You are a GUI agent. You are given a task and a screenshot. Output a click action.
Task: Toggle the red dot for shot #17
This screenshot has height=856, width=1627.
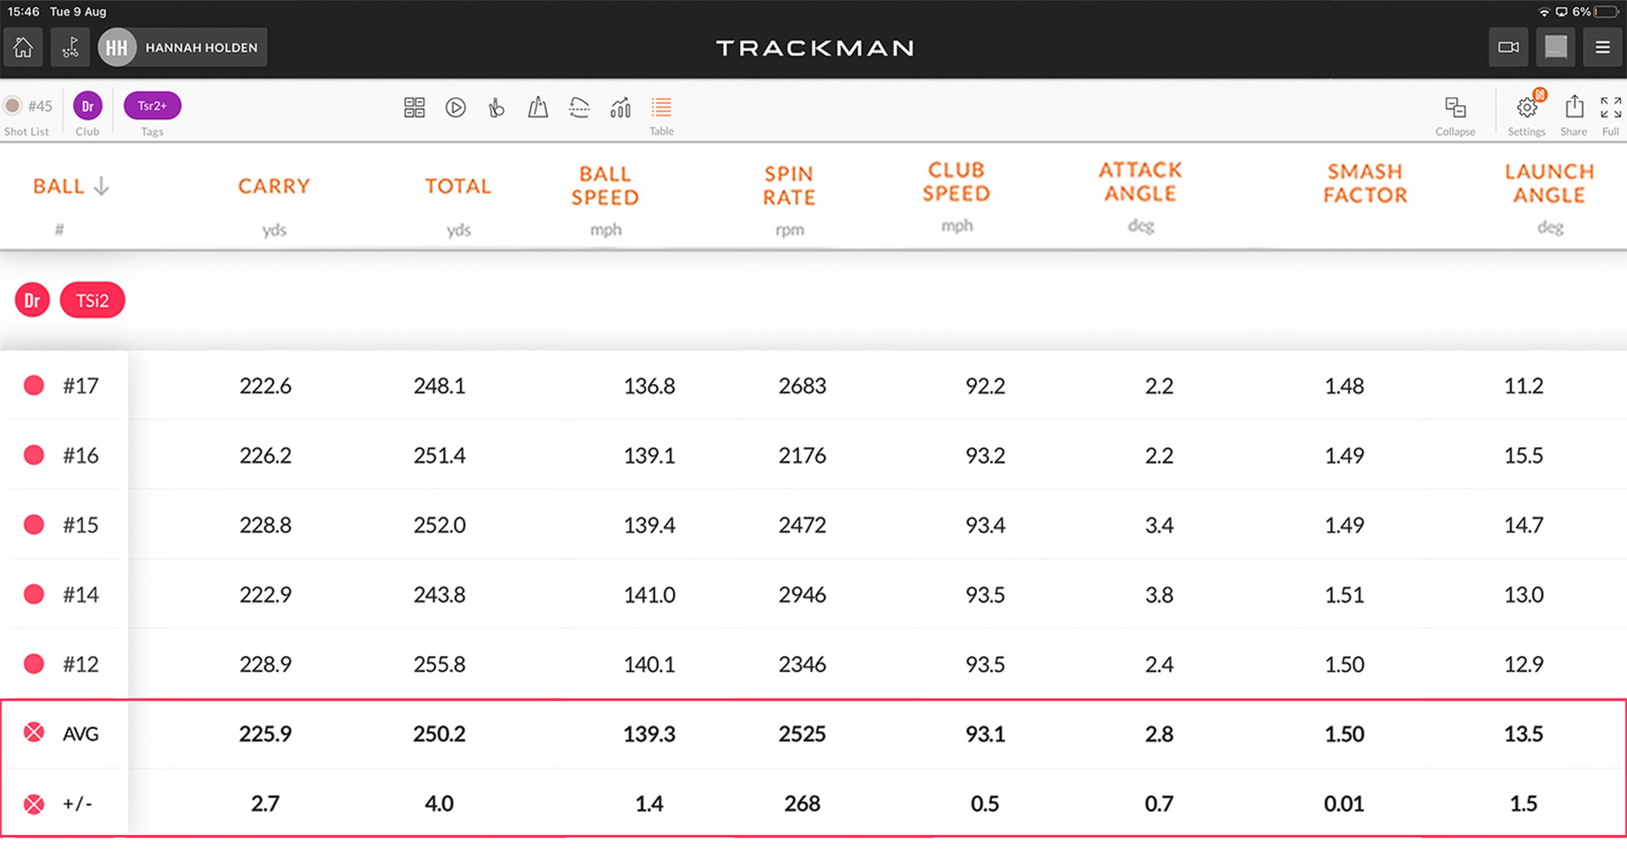(x=33, y=385)
